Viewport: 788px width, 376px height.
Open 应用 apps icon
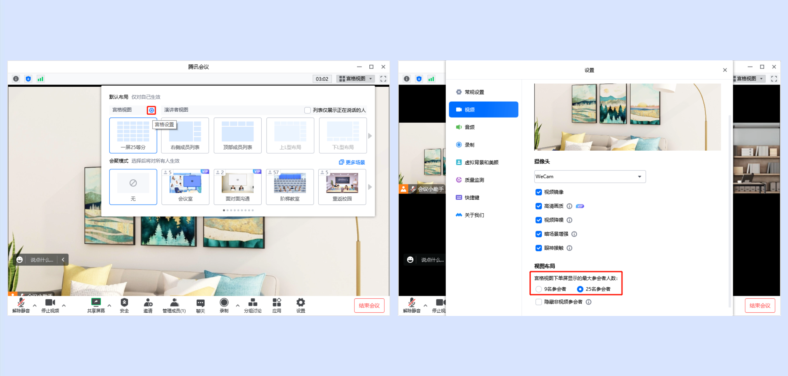click(x=277, y=302)
